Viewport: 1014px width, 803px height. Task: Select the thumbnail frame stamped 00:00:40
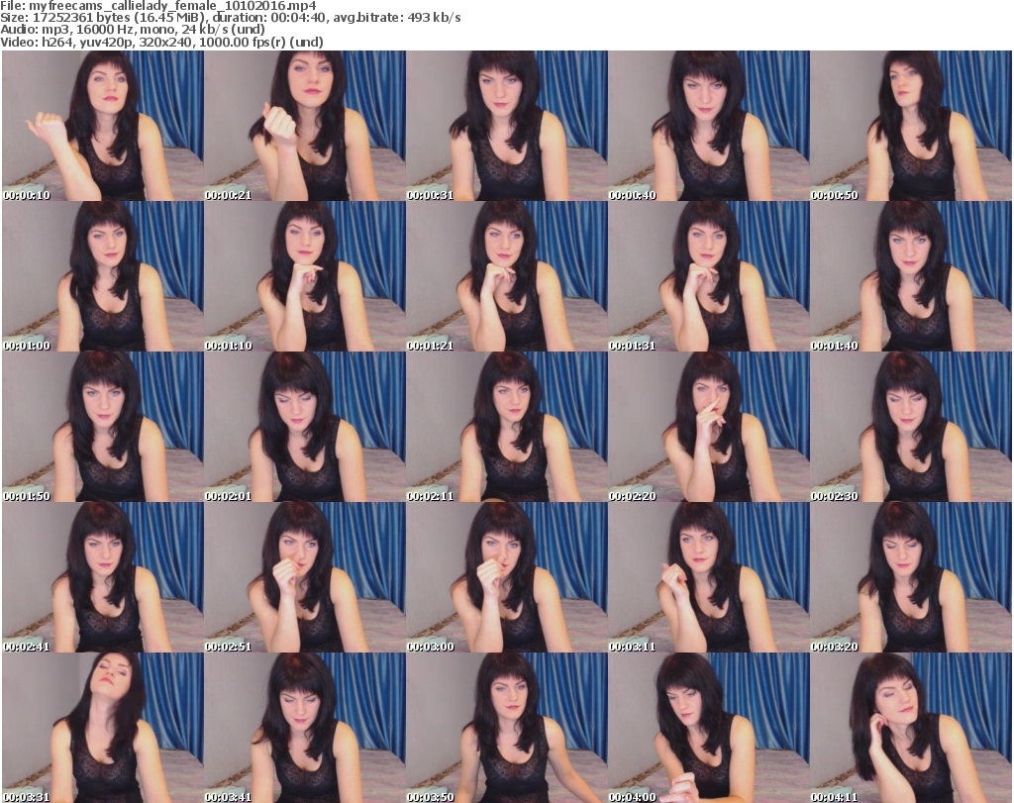(x=709, y=126)
